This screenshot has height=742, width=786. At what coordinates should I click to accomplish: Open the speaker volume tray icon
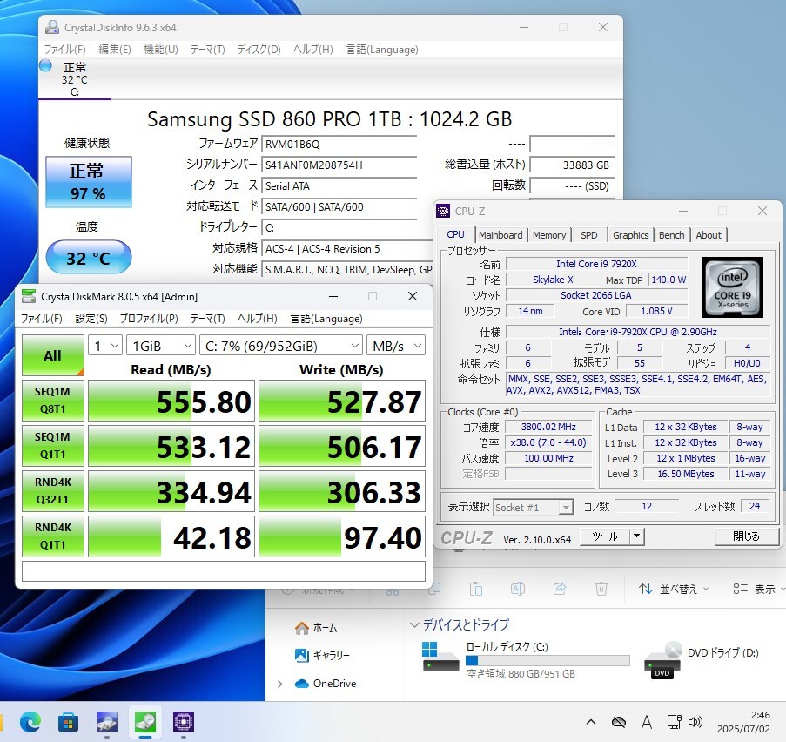tap(695, 723)
